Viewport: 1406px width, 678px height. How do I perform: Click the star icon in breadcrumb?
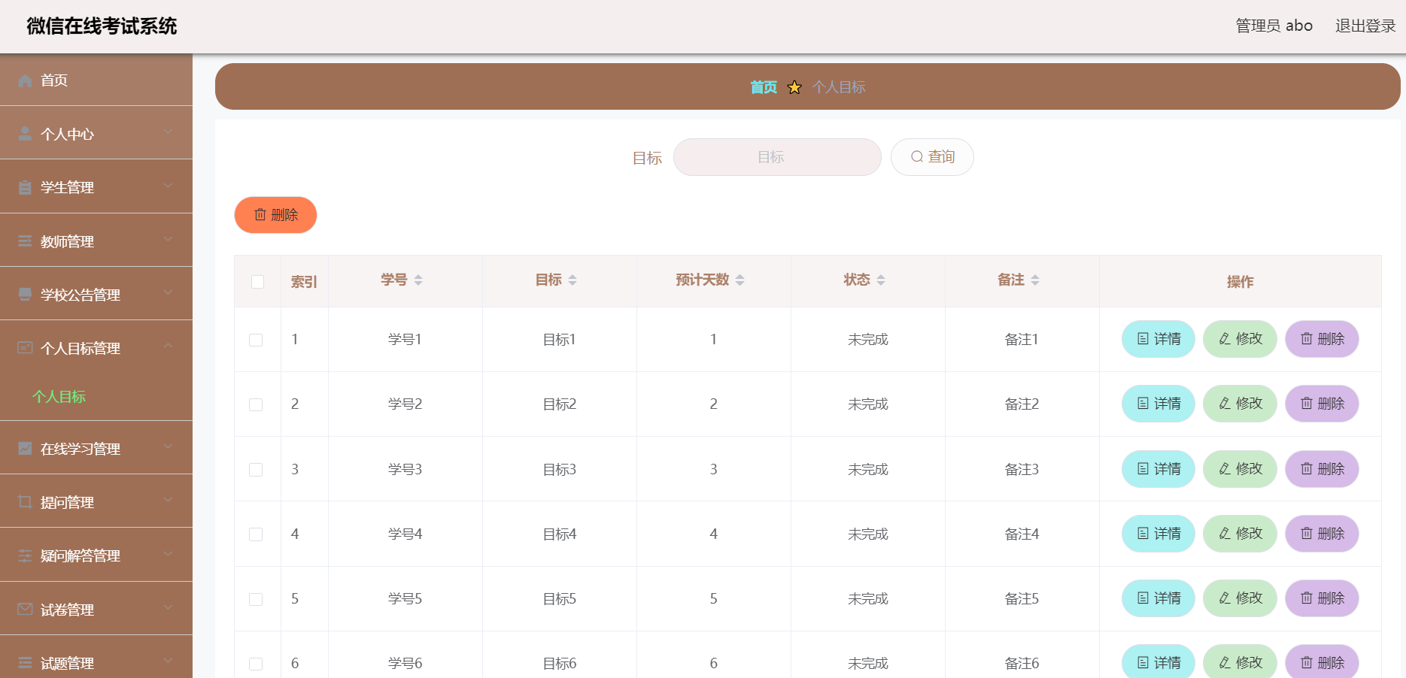(x=794, y=87)
